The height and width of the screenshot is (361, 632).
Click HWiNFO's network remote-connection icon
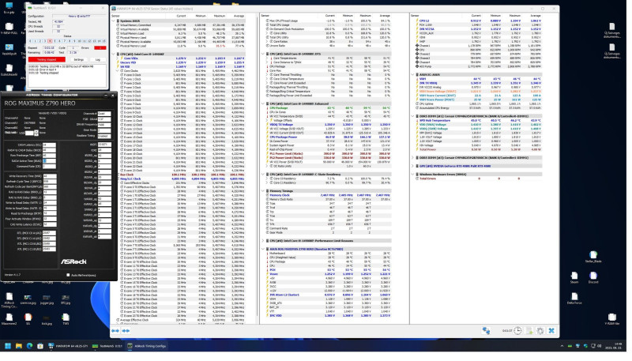(x=486, y=331)
